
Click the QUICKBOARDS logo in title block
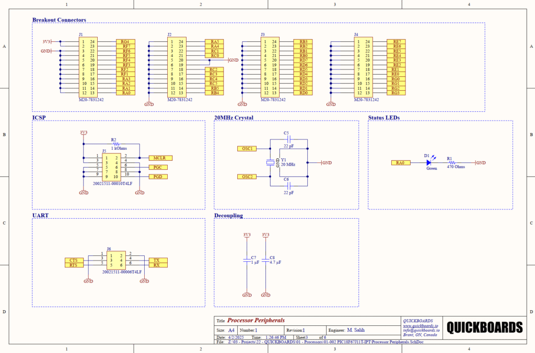[x=484, y=327]
